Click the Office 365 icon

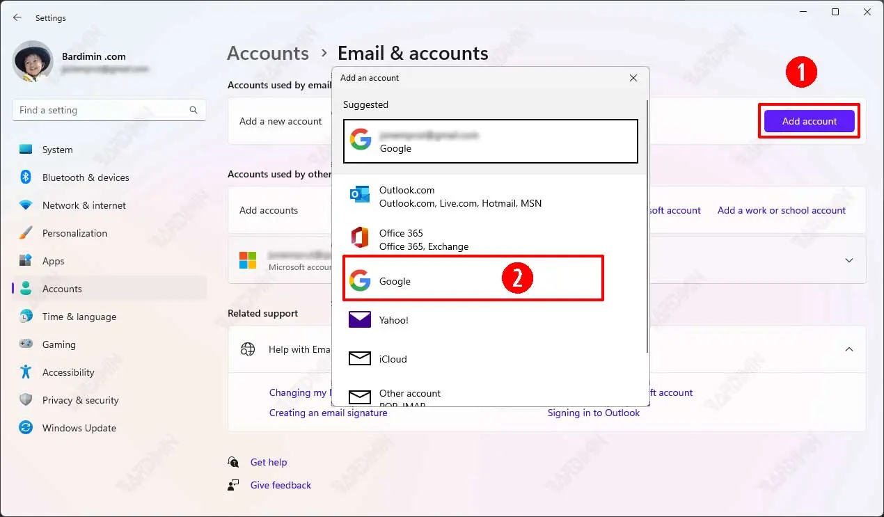coord(360,239)
